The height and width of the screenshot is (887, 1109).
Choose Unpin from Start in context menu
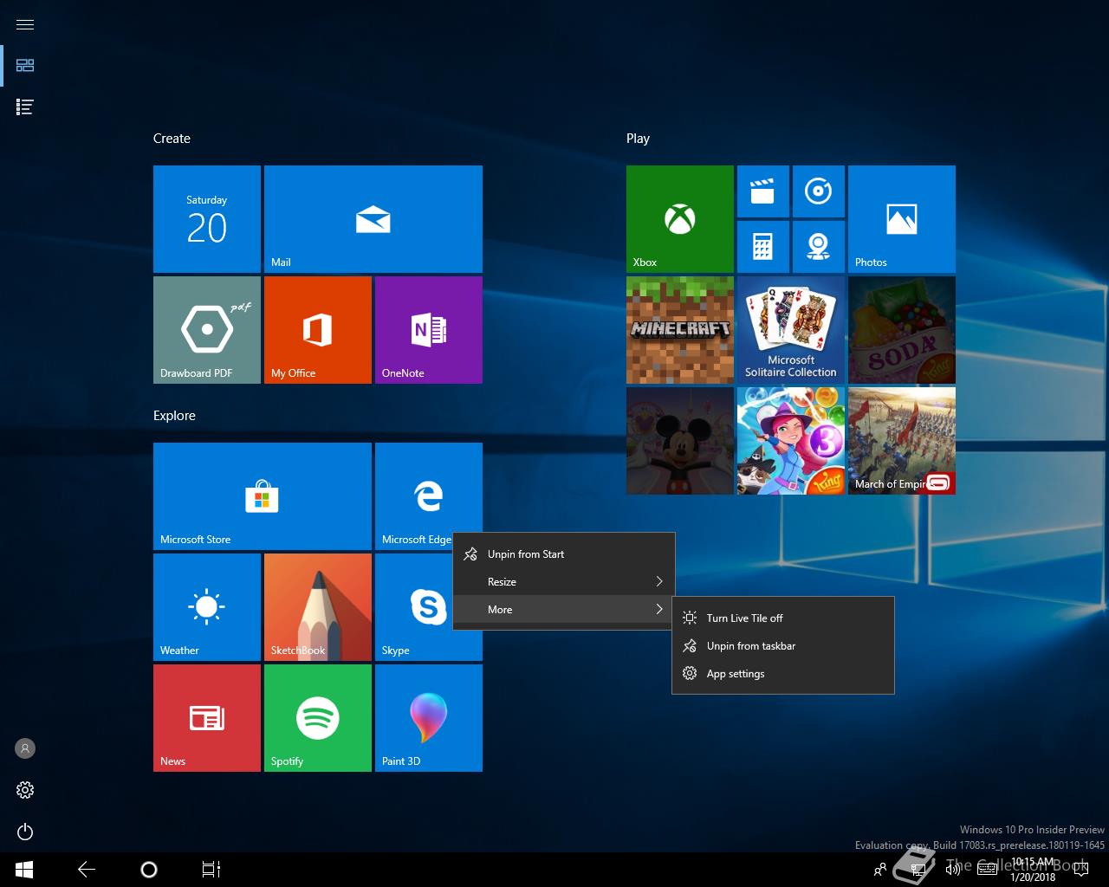coord(564,554)
